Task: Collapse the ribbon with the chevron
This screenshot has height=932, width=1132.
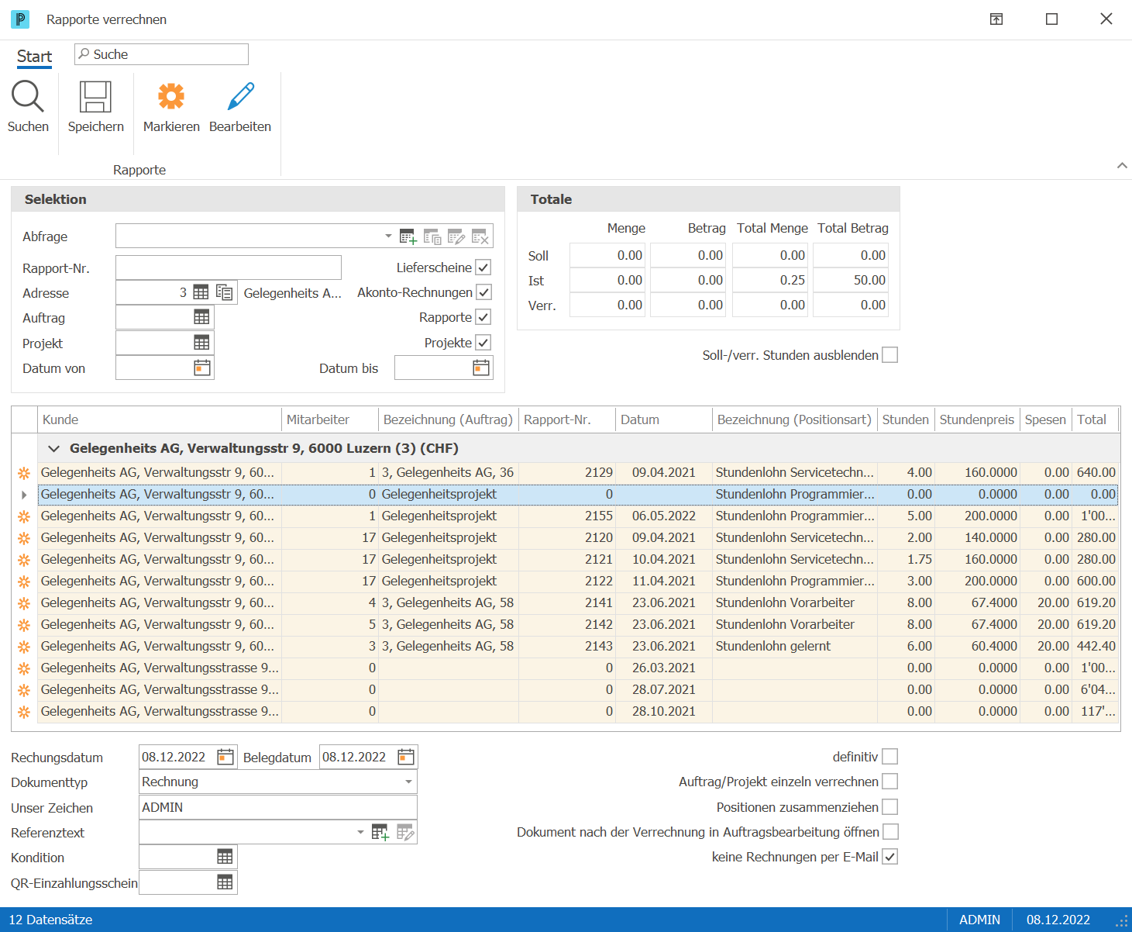Action: tap(1122, 165)
